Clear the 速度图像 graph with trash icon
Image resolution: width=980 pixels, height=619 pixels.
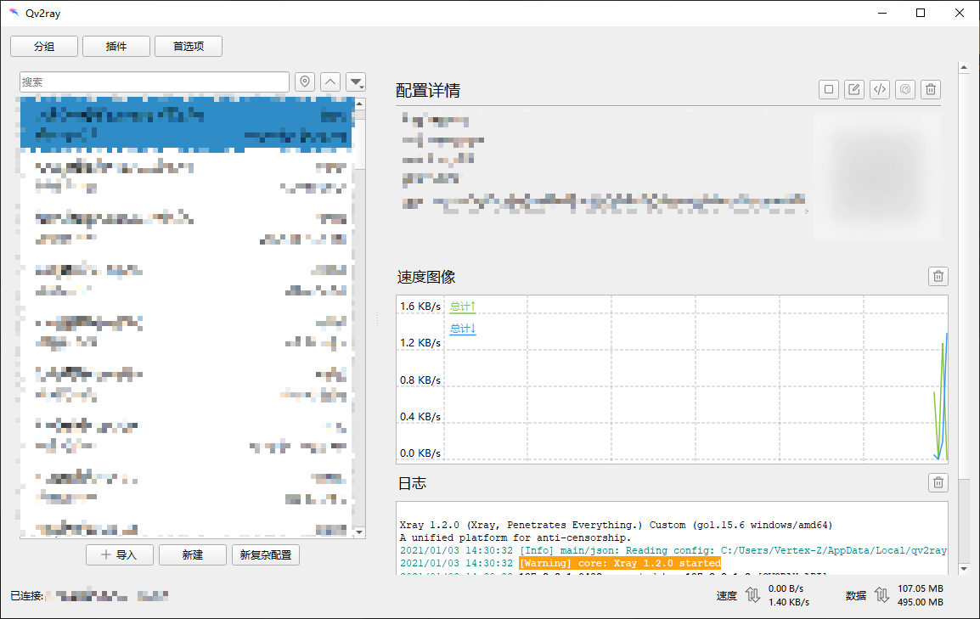938,276
